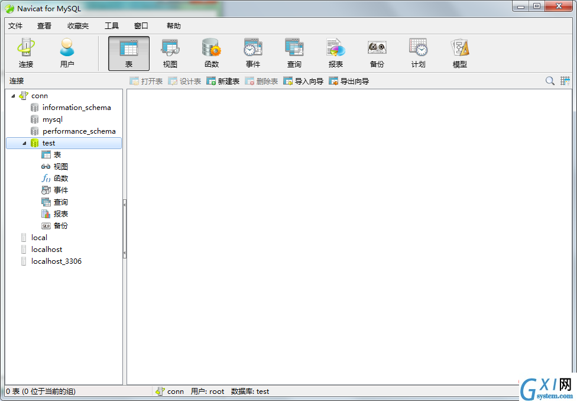Launch 导入向导 (Import Wizard)
Screen dimensions: 577x401
click(x=303, y=81)
